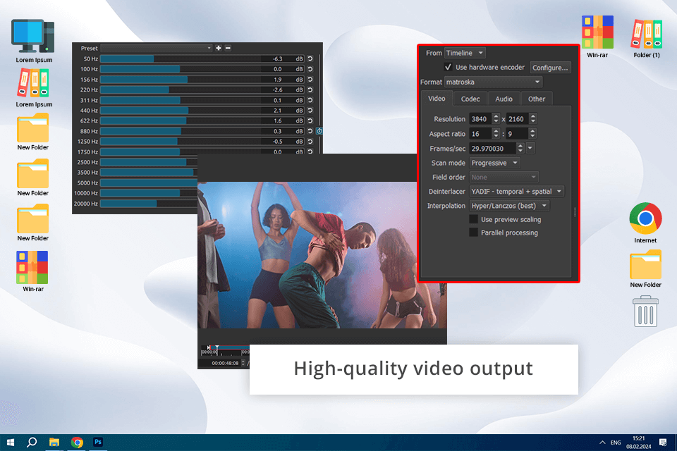Launch Chrome from the taskbar

click(x=77, y=443)
